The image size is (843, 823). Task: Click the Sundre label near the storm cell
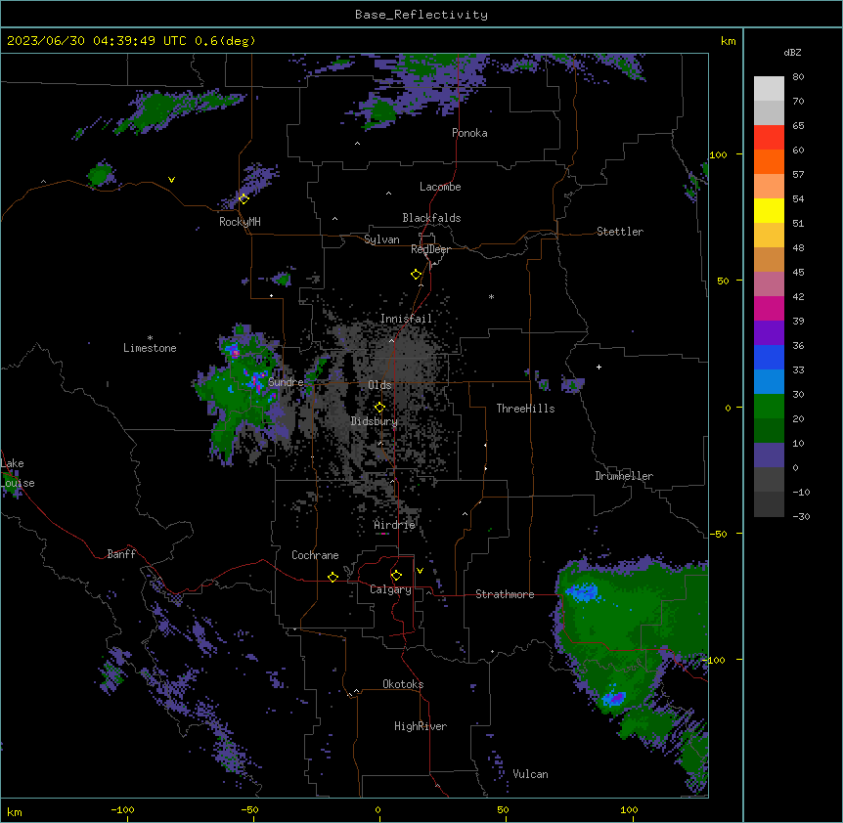pyautogui.click(x=286, y=382)
